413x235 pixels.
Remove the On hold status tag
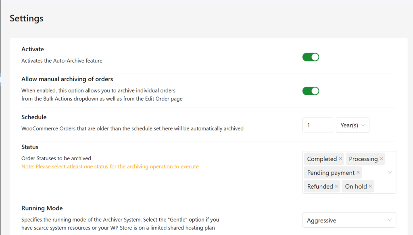click(370, 186)
